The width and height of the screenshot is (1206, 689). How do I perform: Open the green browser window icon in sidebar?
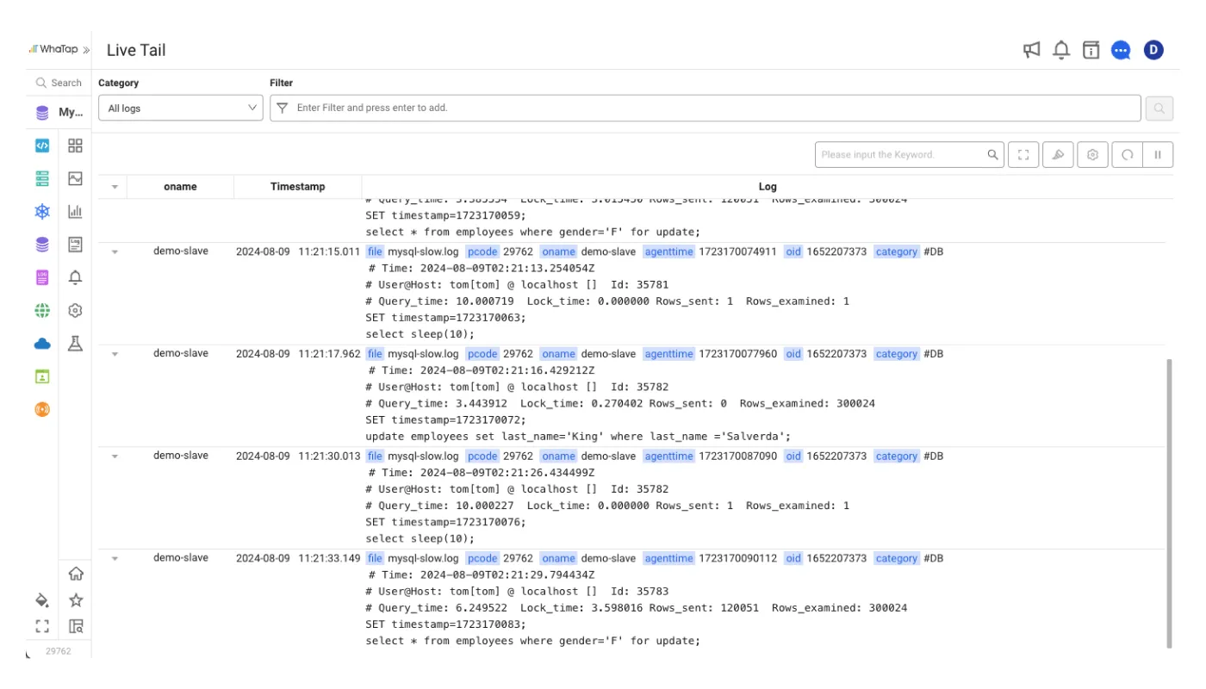42,376
